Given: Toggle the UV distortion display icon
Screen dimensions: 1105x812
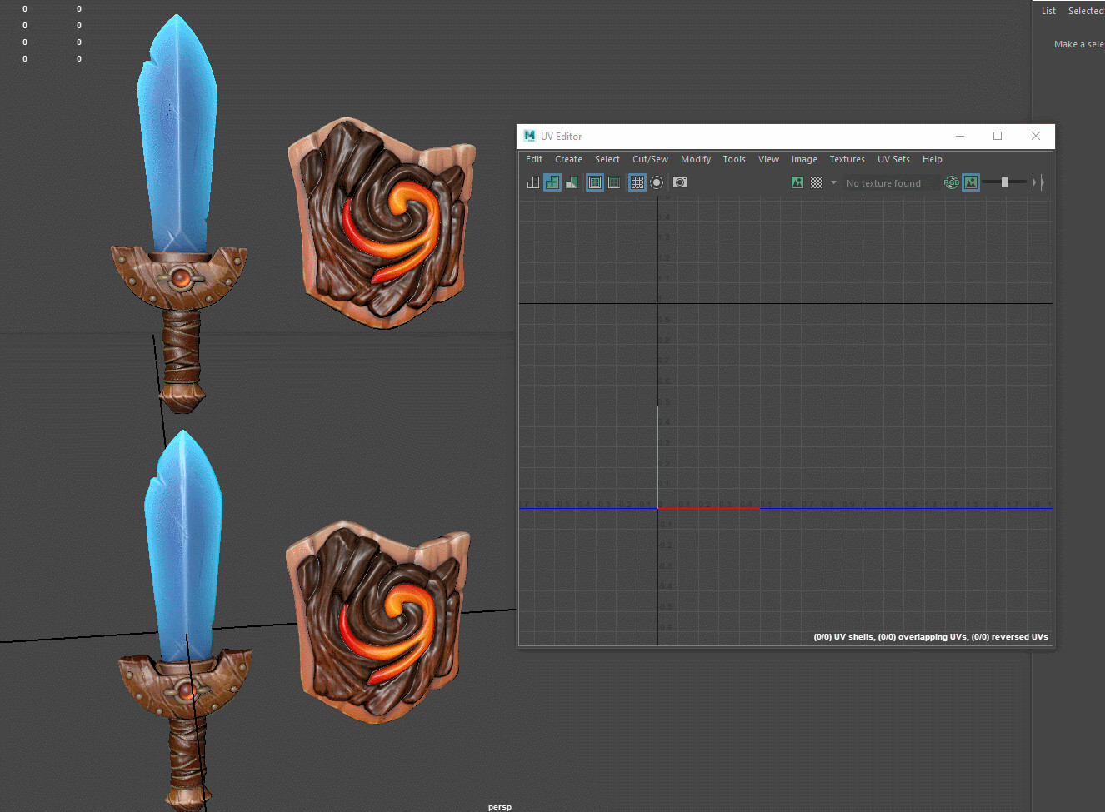Looking at the screenshot, I should [x=572, y=182].
